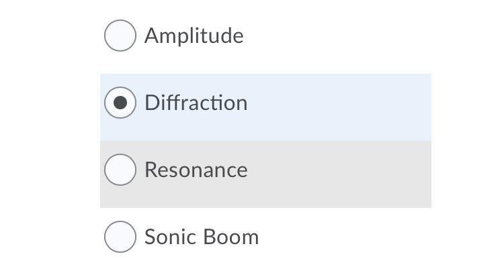Click the empty circle beside Sonic Boom

[x=120, y=237]
